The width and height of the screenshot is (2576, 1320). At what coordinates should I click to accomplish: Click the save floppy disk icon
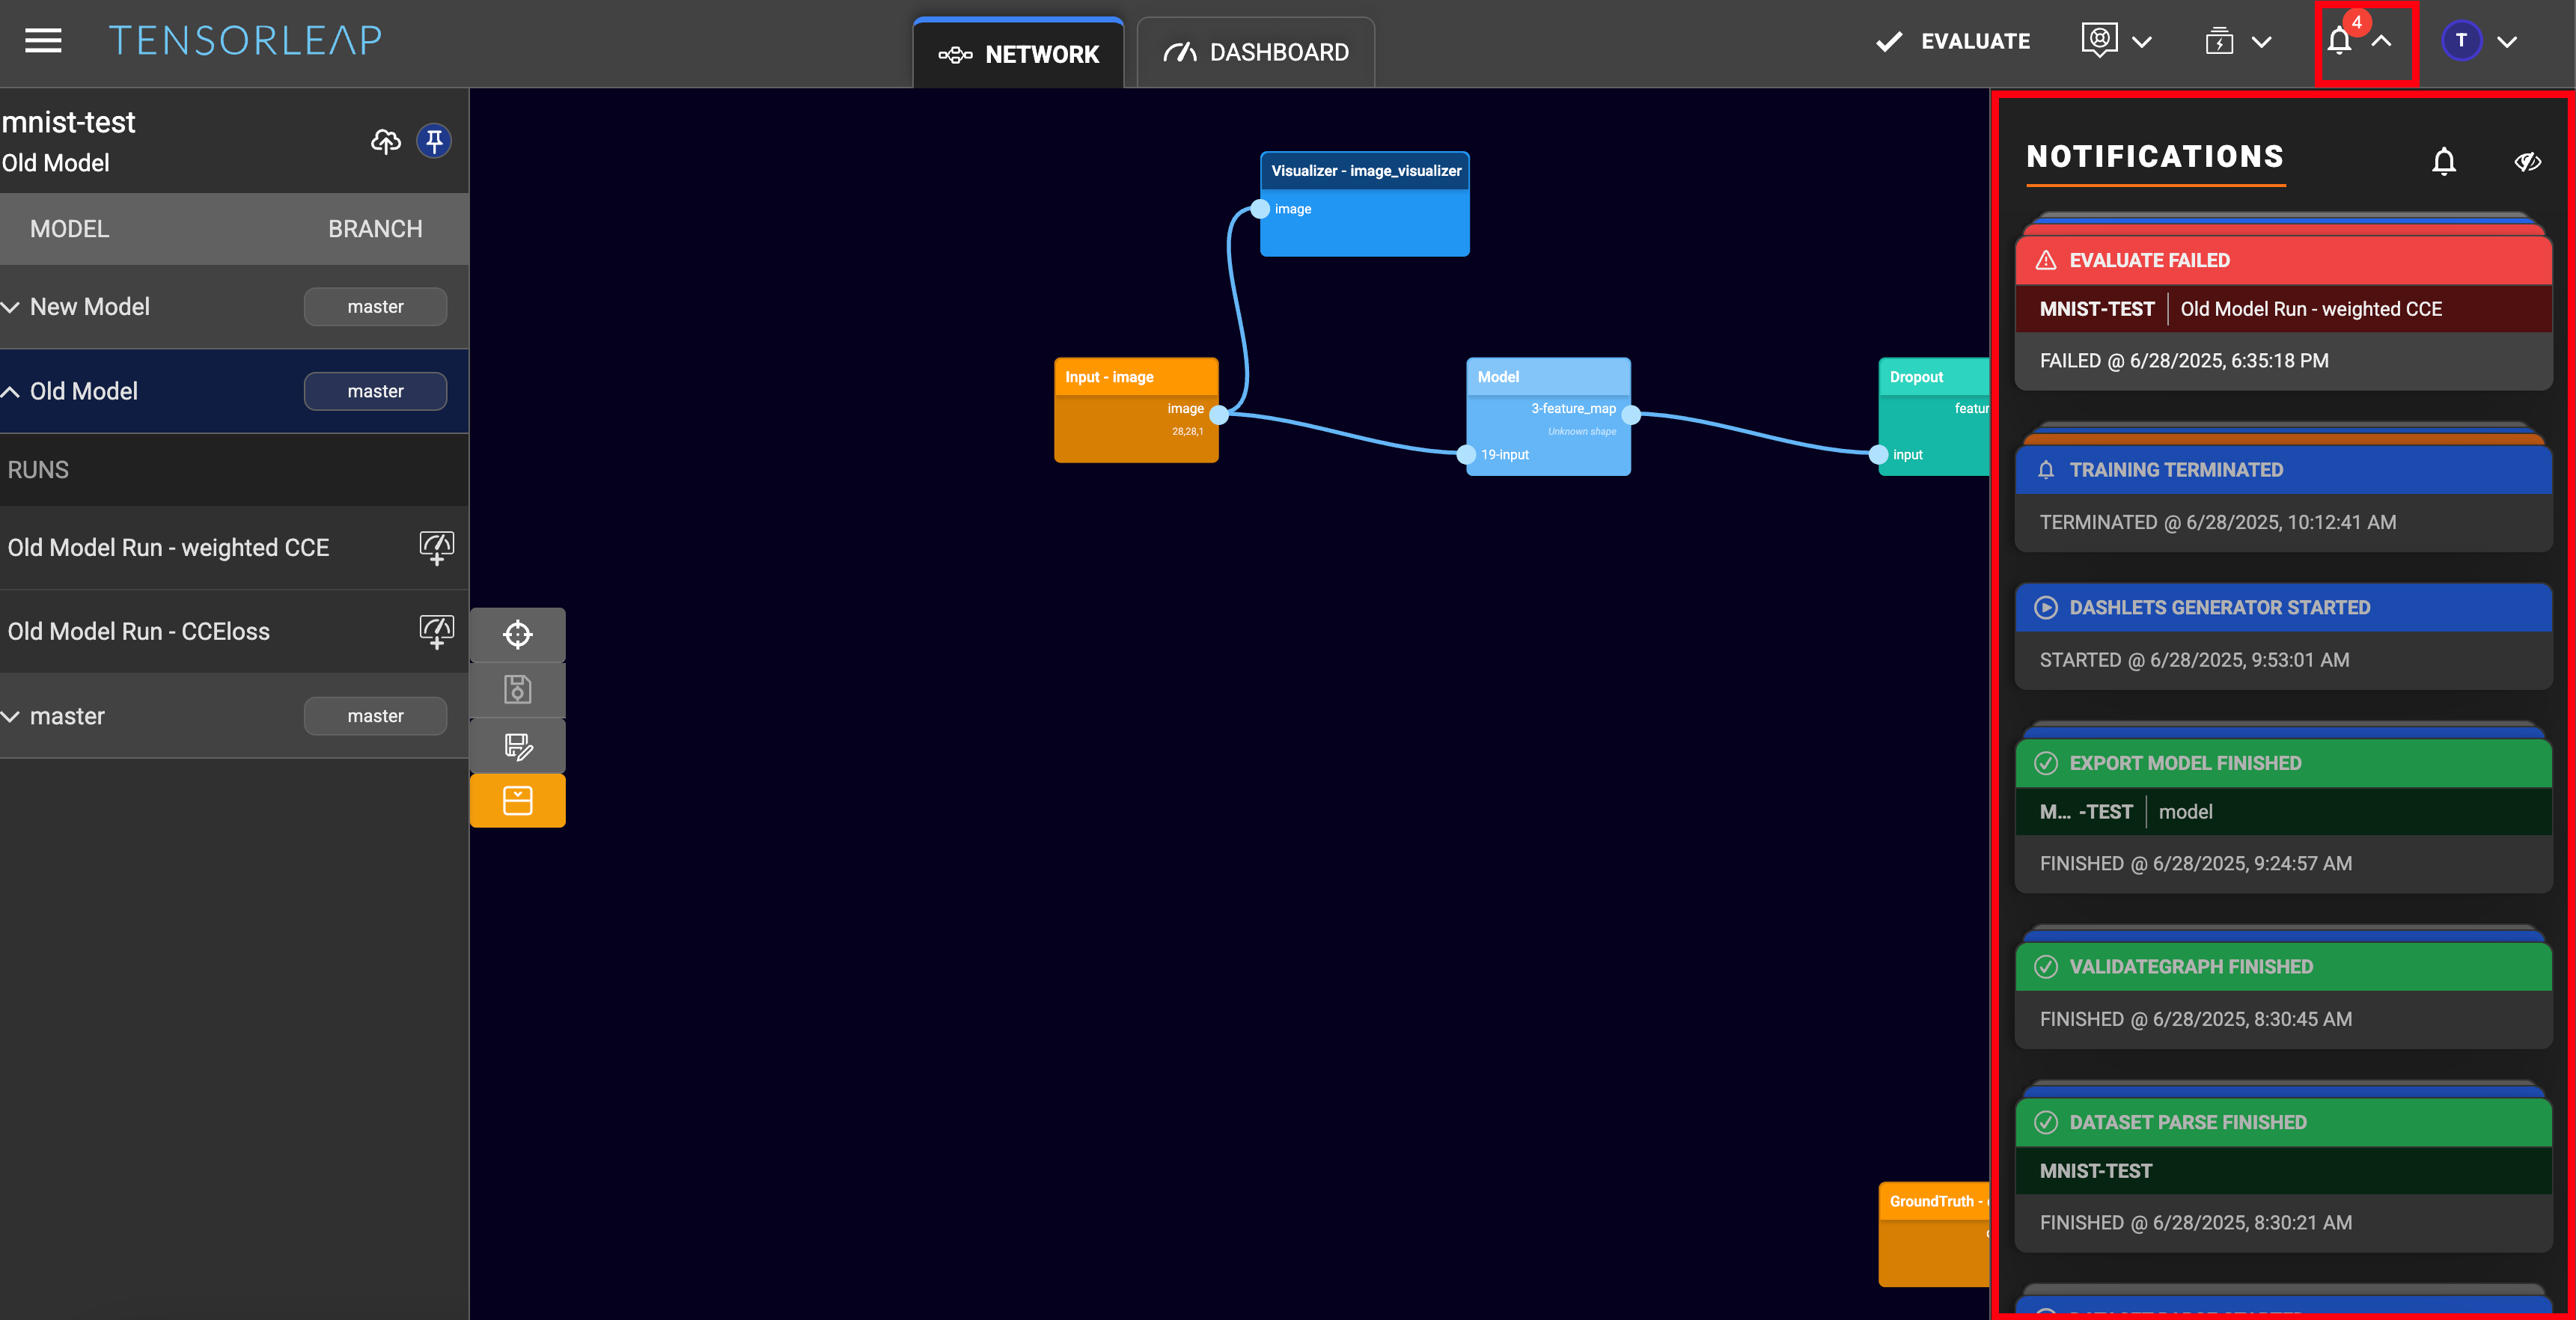click(517, 689)
